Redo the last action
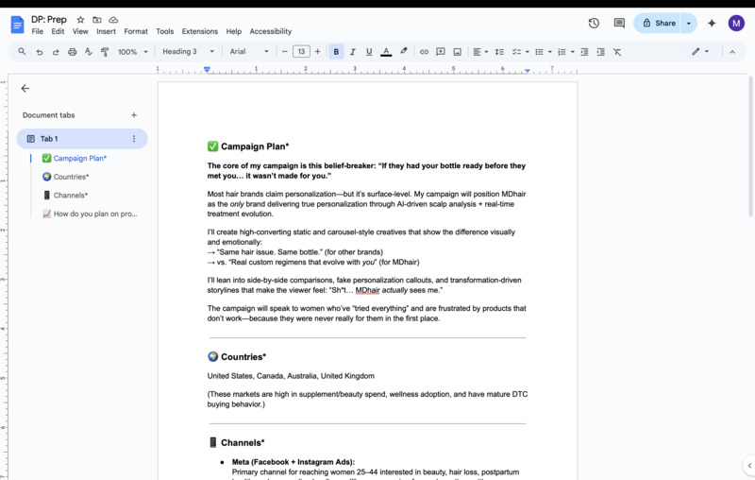The width and height of the screenshot is (755, 480). point(56,52)
